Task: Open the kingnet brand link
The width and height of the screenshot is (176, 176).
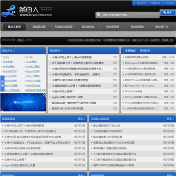Action: pyautogui.click(x=33, y=71)
